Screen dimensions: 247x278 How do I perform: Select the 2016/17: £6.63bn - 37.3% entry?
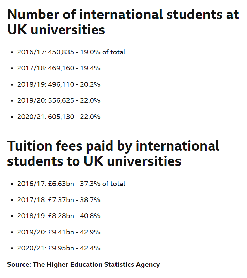coord(71,184)
